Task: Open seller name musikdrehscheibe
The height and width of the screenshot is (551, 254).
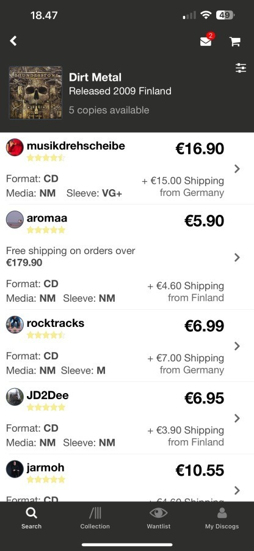Action: [x=76, y=146]
